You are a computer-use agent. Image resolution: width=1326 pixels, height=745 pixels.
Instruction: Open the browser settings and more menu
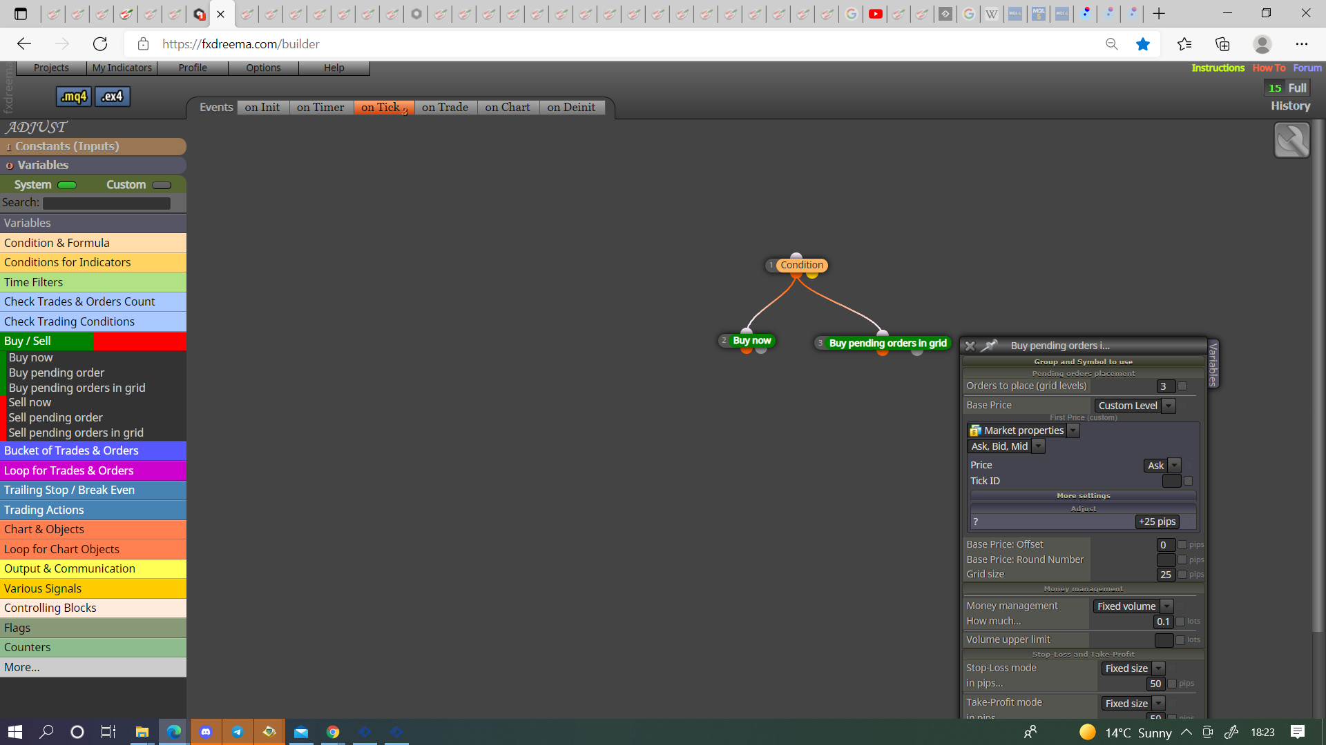tap(1302, 44)
